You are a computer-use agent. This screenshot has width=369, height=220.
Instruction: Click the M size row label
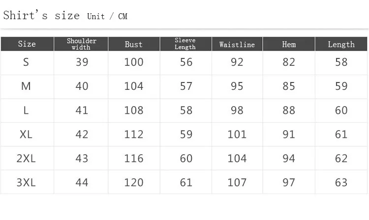pyautogui.click(x=26, y=86)
